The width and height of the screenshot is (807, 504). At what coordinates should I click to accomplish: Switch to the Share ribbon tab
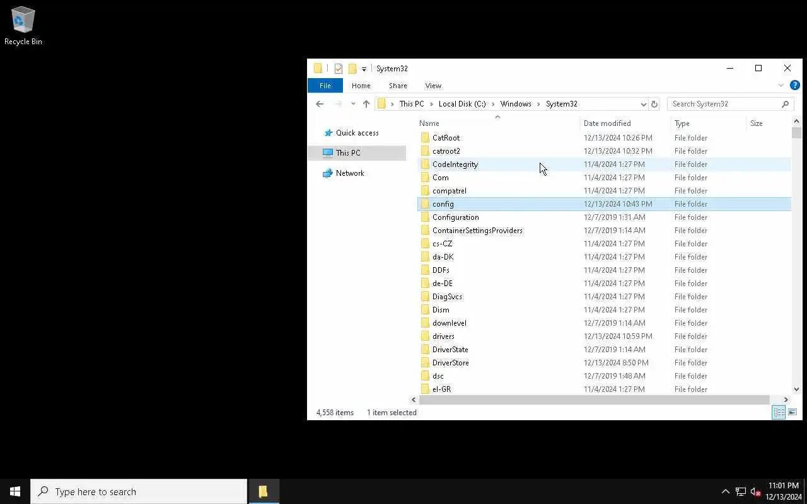pos(398,86)
